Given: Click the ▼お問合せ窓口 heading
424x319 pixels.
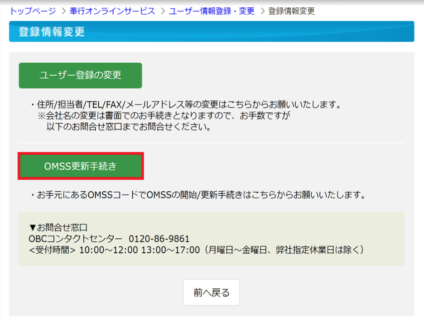Looking at the screenshot, I should pyautogui.click(x=58, y=227).
